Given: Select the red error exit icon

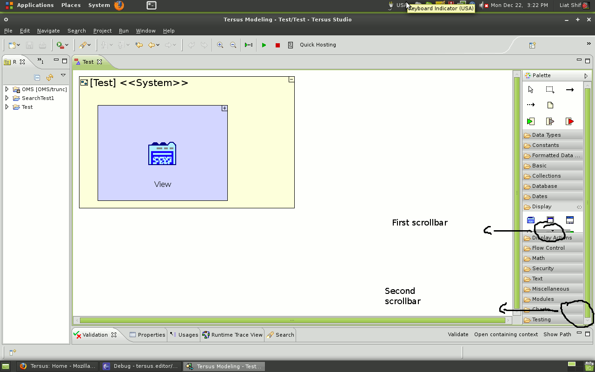Looking at the screenshot, I should click(570, 121).
